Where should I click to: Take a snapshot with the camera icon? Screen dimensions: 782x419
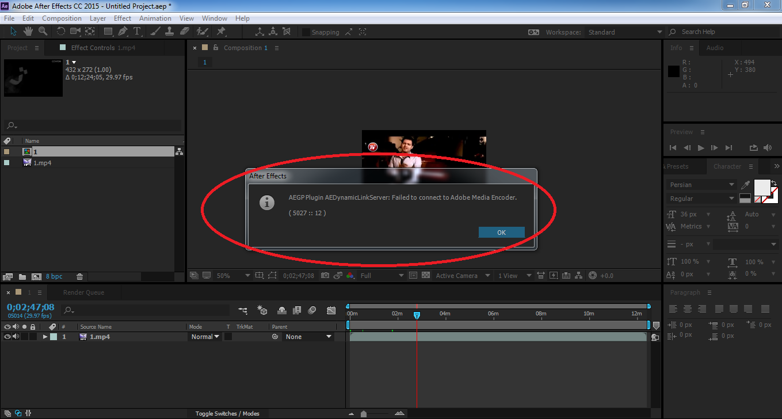click(x=325, y=276)
